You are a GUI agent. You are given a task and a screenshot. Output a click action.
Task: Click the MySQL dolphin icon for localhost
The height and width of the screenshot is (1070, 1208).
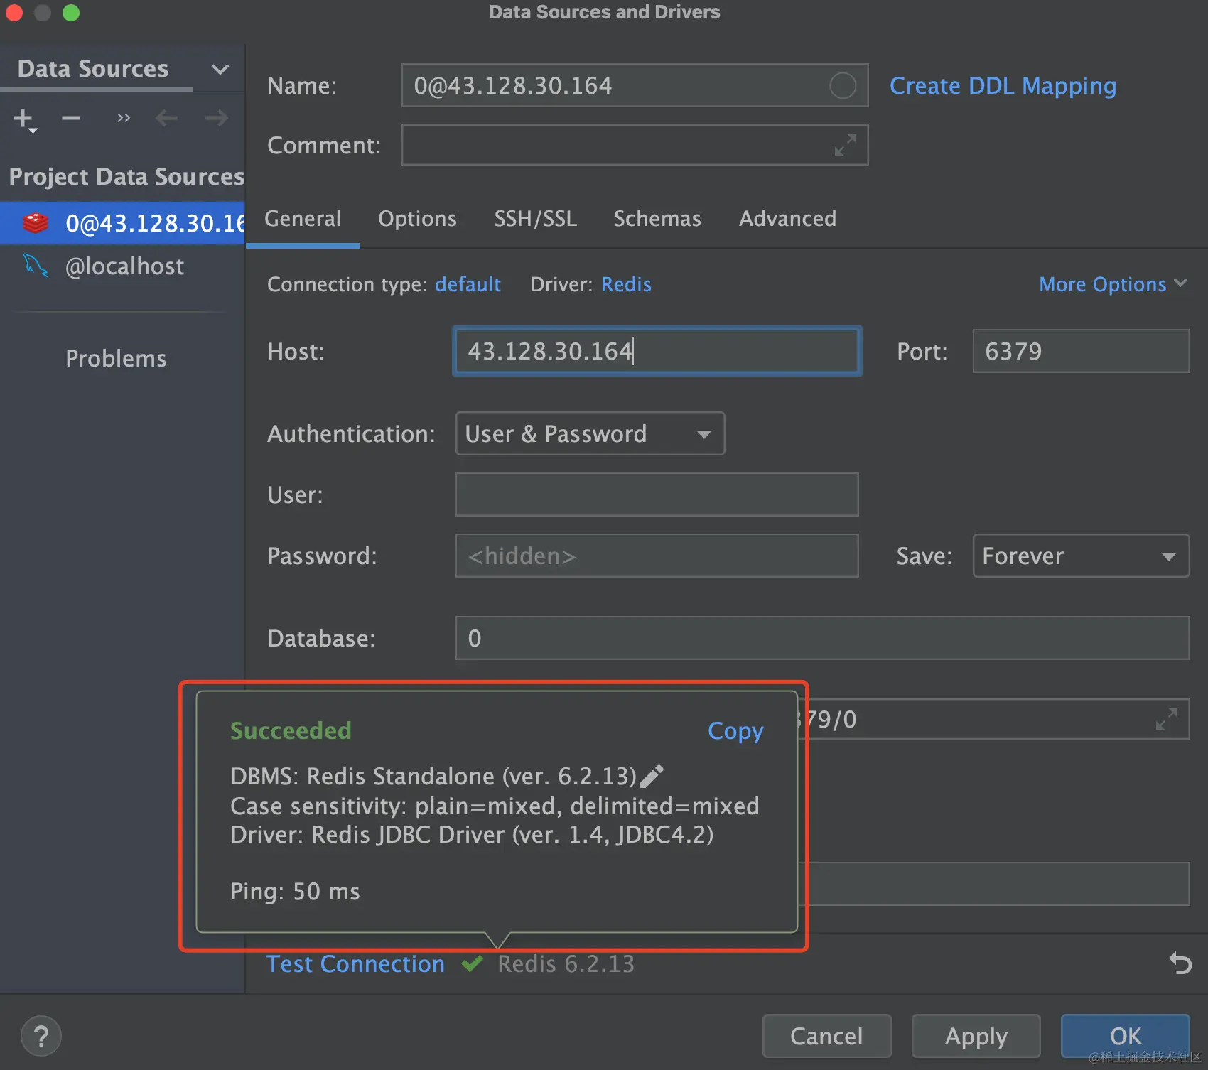[36, 266]
